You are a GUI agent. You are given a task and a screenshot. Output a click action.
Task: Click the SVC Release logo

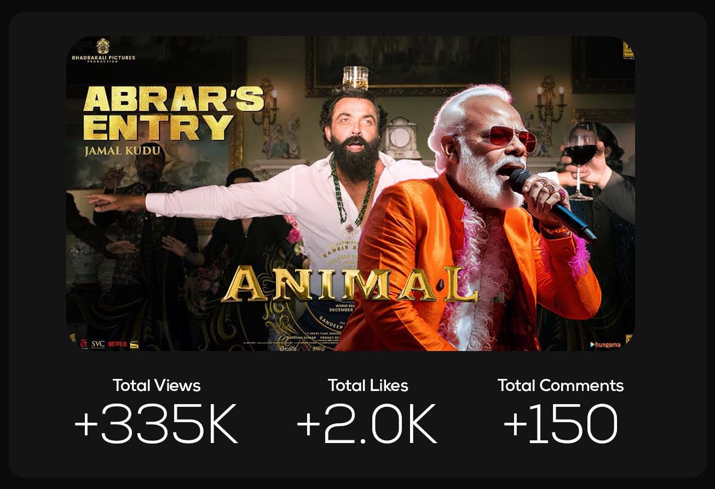[98, 344]
